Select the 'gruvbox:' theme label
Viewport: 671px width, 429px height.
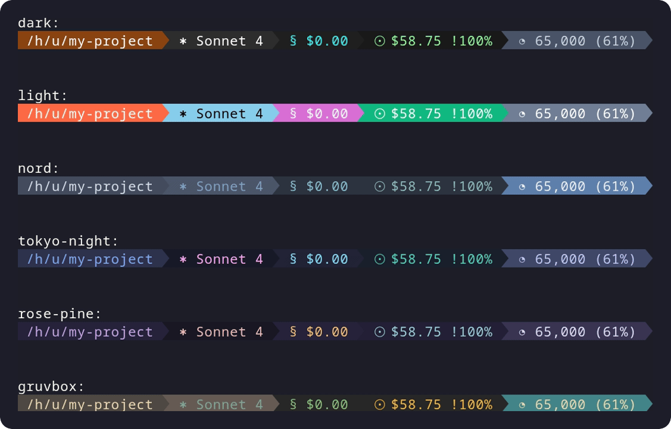[51, 387]
